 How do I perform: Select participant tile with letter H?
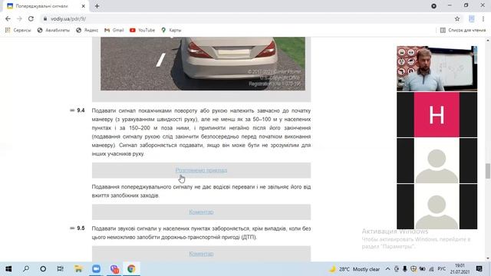click(437, 114)
